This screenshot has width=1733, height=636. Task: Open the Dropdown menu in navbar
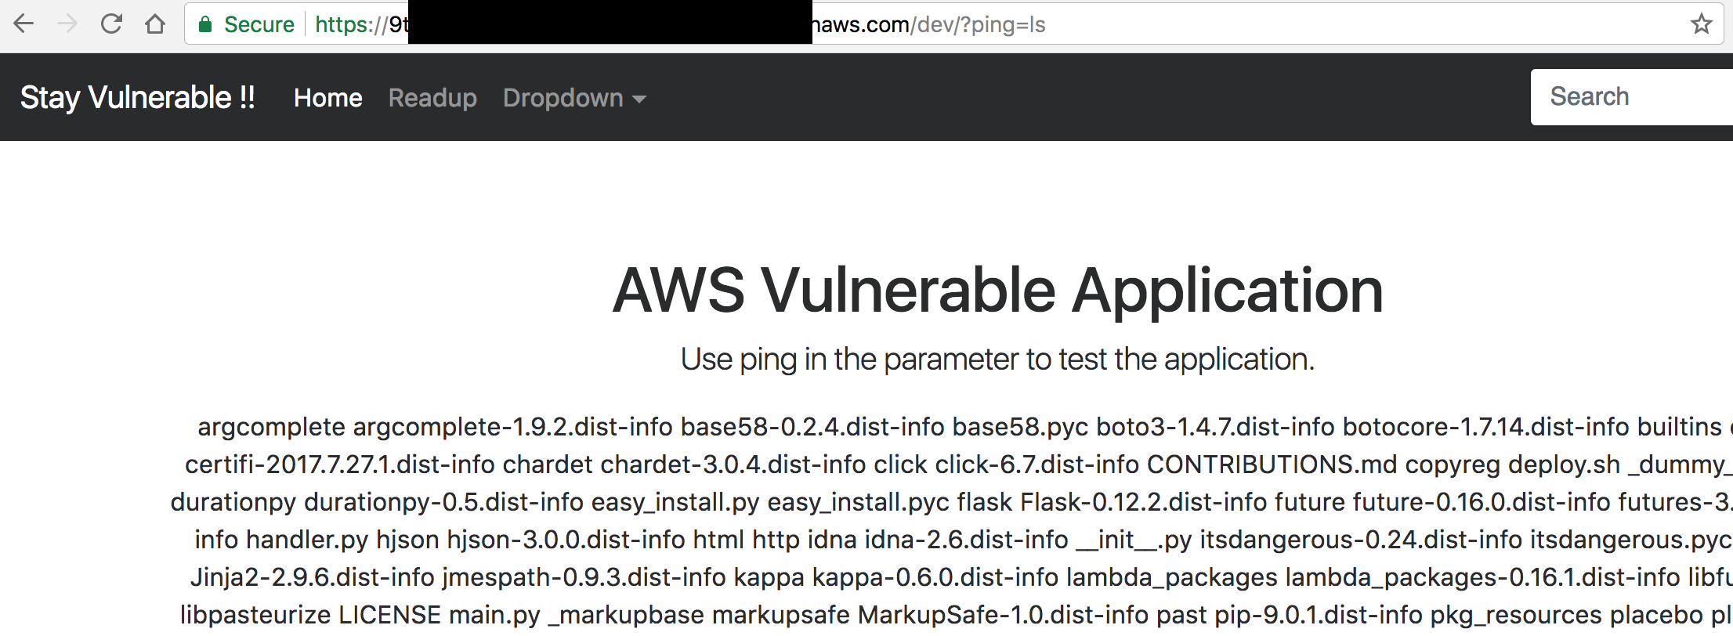pos(574,98)
